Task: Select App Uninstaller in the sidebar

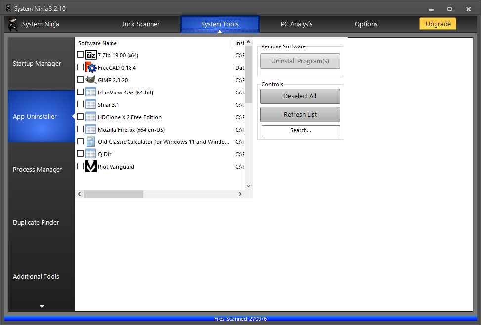Action: coord(42,116)
